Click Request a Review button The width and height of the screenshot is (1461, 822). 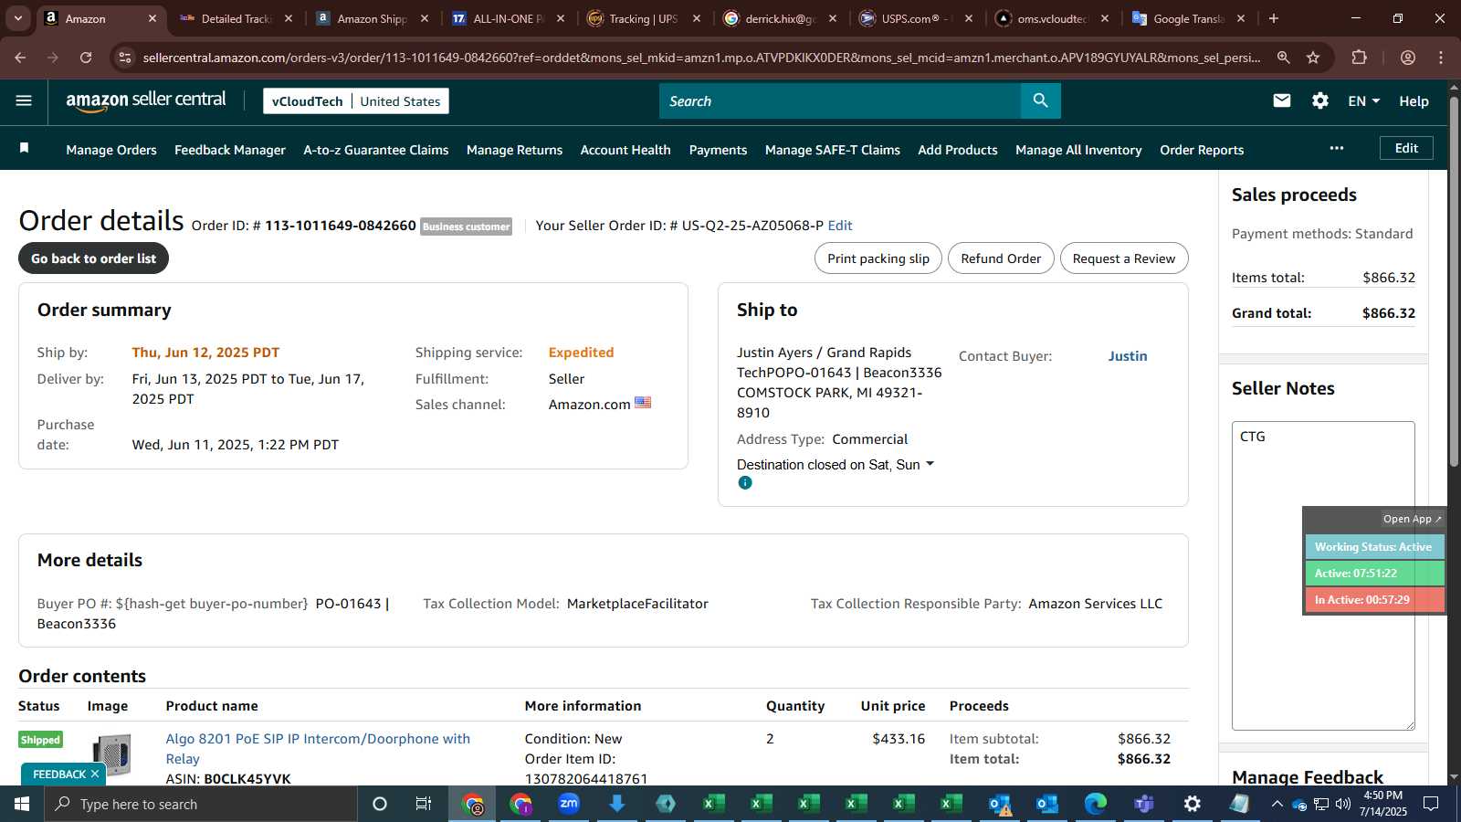click(1124, 258)
